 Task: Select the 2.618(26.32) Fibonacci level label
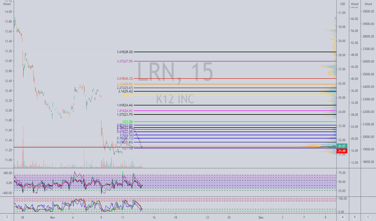[125, 78]
